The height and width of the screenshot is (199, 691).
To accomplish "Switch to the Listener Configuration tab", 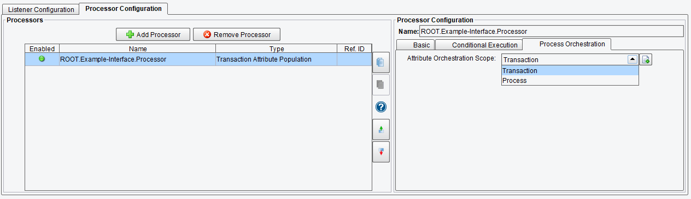I will (41, 10).
